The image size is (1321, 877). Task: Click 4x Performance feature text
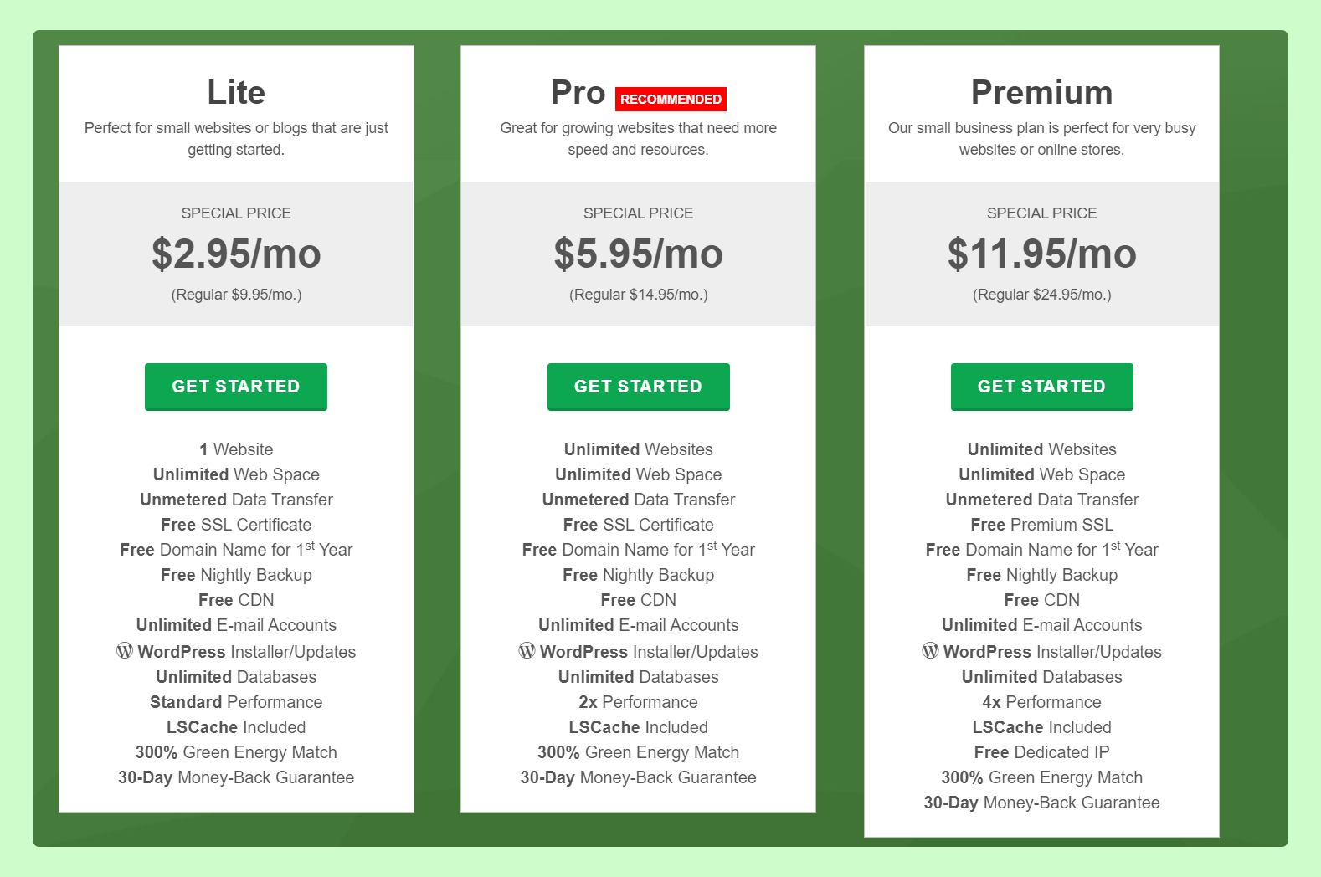(1041, 702)
